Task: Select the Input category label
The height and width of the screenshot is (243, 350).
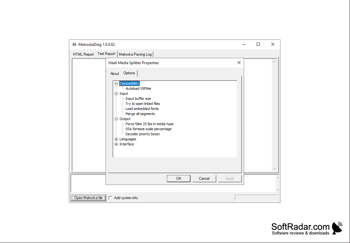Action: [124, 94]
